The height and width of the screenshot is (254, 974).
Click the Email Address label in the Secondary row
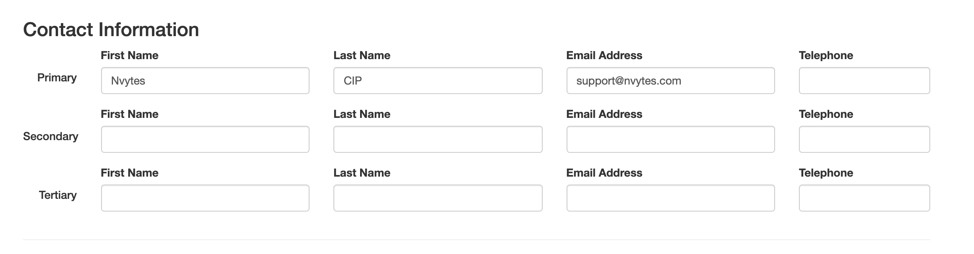click(604, 114)
